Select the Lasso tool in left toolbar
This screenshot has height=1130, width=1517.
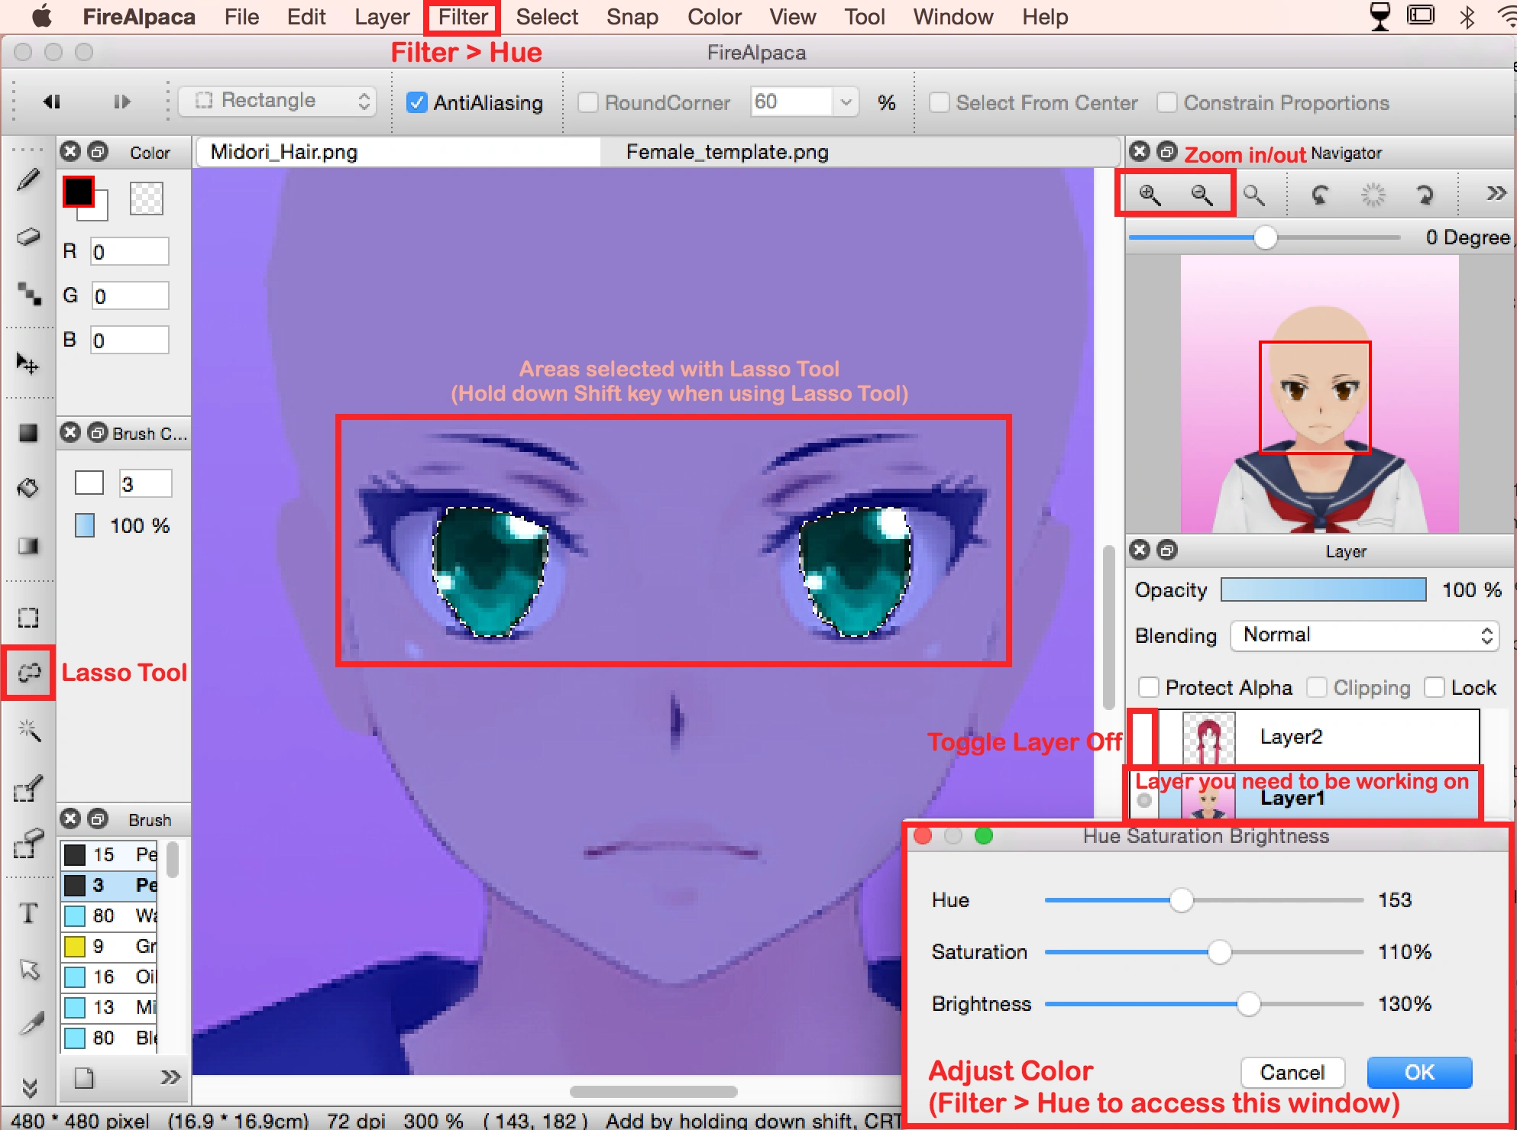pos(28,673)
